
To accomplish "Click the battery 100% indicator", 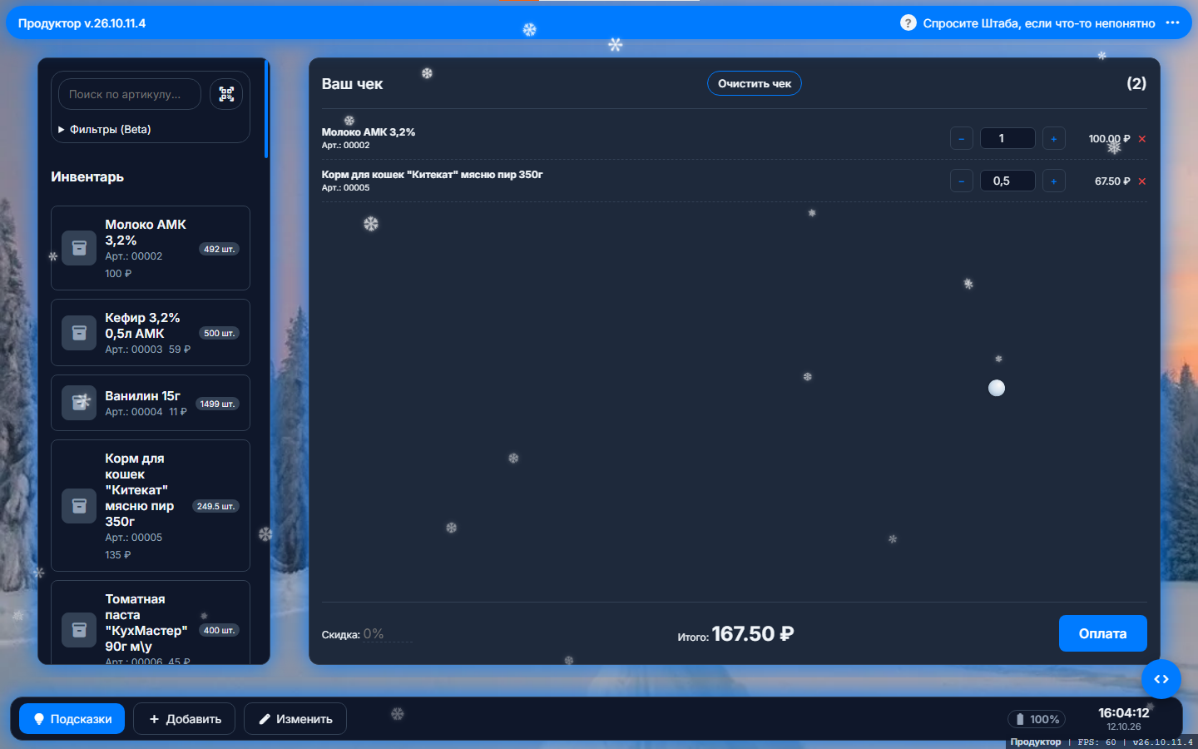I will coord(1037,719).
